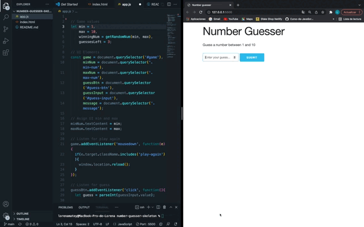
Task: Open the browser Extensions puzzle icon
Action: pos(331,12)
